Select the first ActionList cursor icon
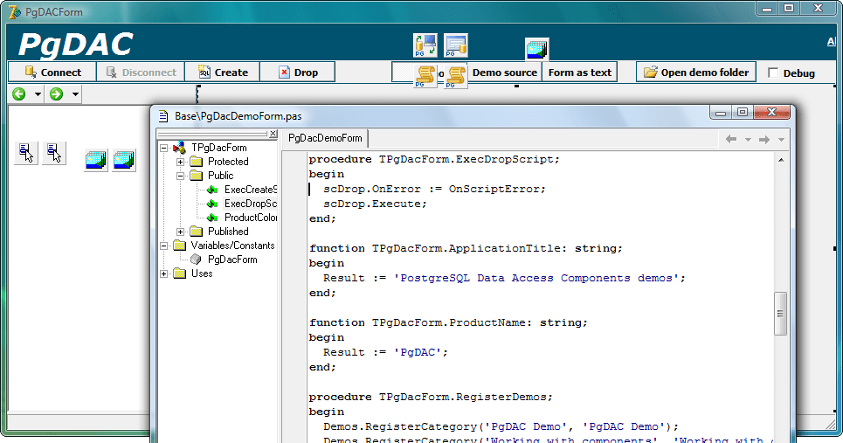The height and width of the screenshot is (443, 843). coord(26,154)
